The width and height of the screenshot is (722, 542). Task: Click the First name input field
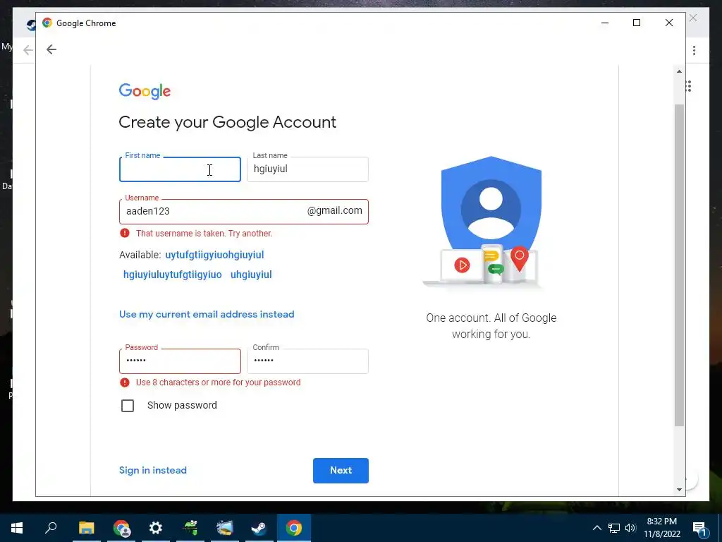coord(180,169)
